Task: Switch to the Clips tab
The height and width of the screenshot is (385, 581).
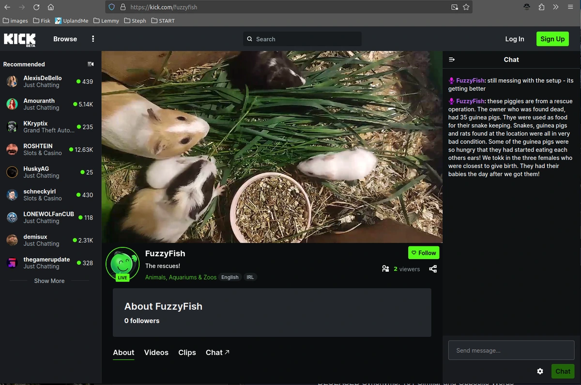Action: click(x=187, y=353)
